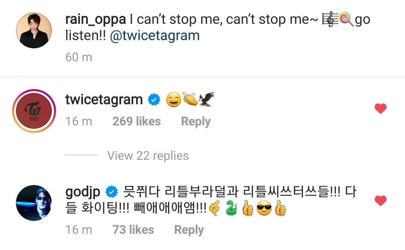View the 73 likes on godjp's comment
405x250 pixels.
[x=133, y=230]
